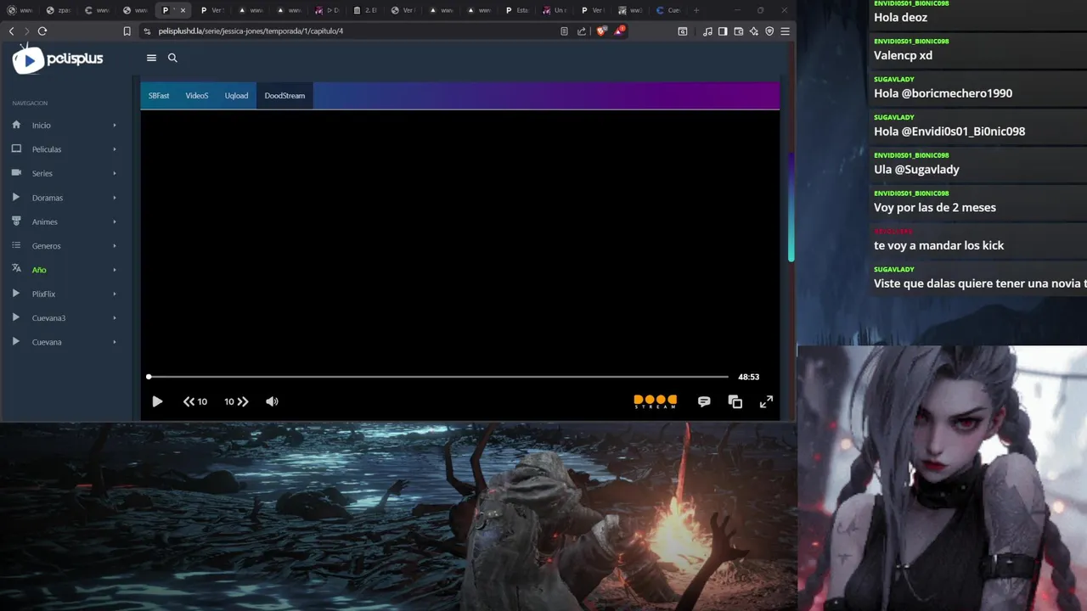
Task: Switch to the 'Cue' browser tab
Action: click(668, 10)
